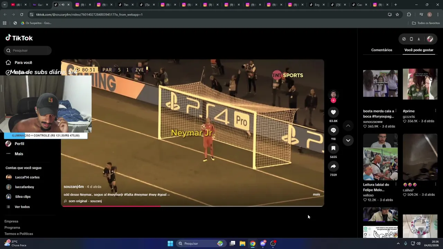This screenshot has width=443, height=249.
Task: Open sunoozaoww recommended video thumbnail
Action: 380,83
